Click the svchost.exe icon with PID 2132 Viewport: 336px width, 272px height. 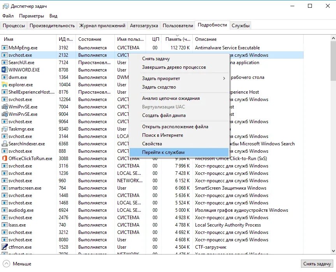pos(5,55)
